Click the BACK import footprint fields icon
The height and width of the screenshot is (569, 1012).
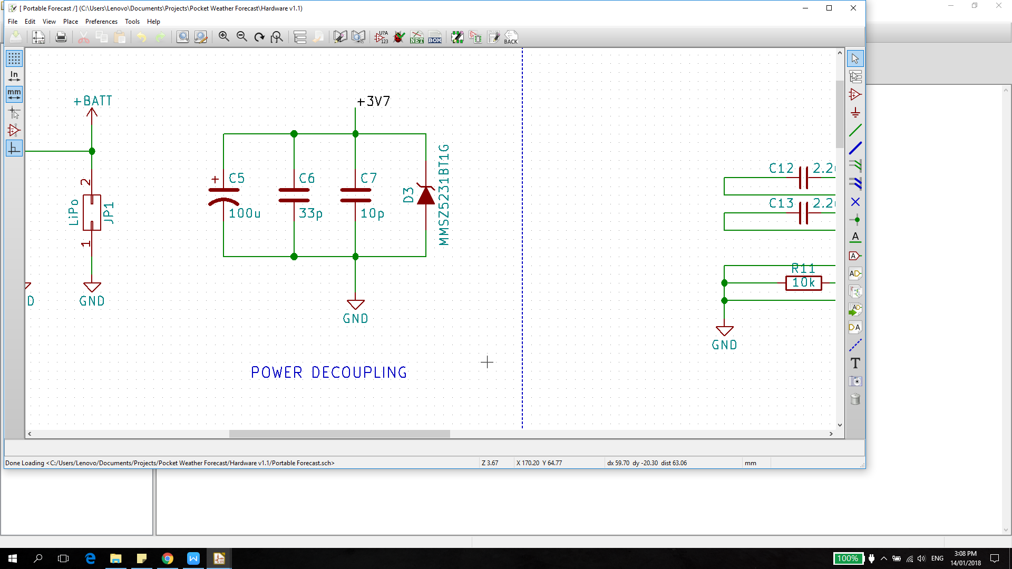tap(511, 37)
